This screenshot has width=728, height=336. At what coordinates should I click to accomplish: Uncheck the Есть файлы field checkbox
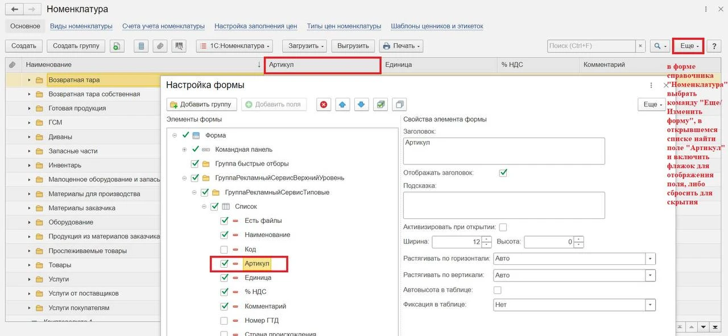[224, 221]
